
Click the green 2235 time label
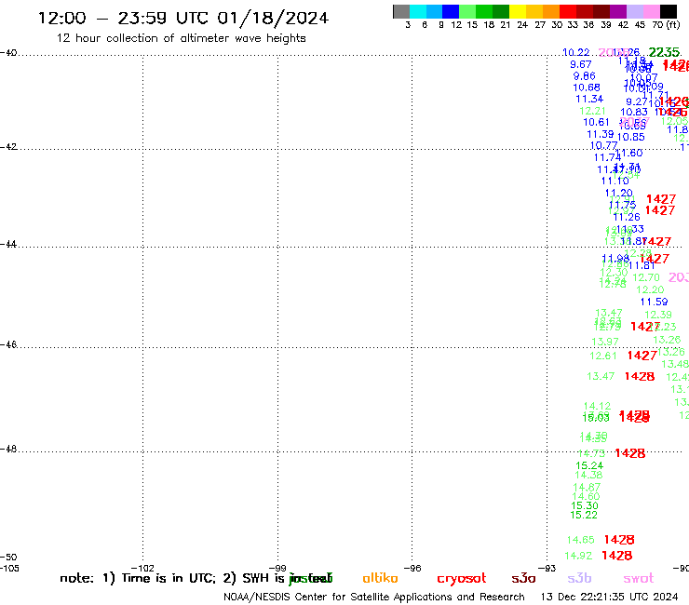click(665, 52)
